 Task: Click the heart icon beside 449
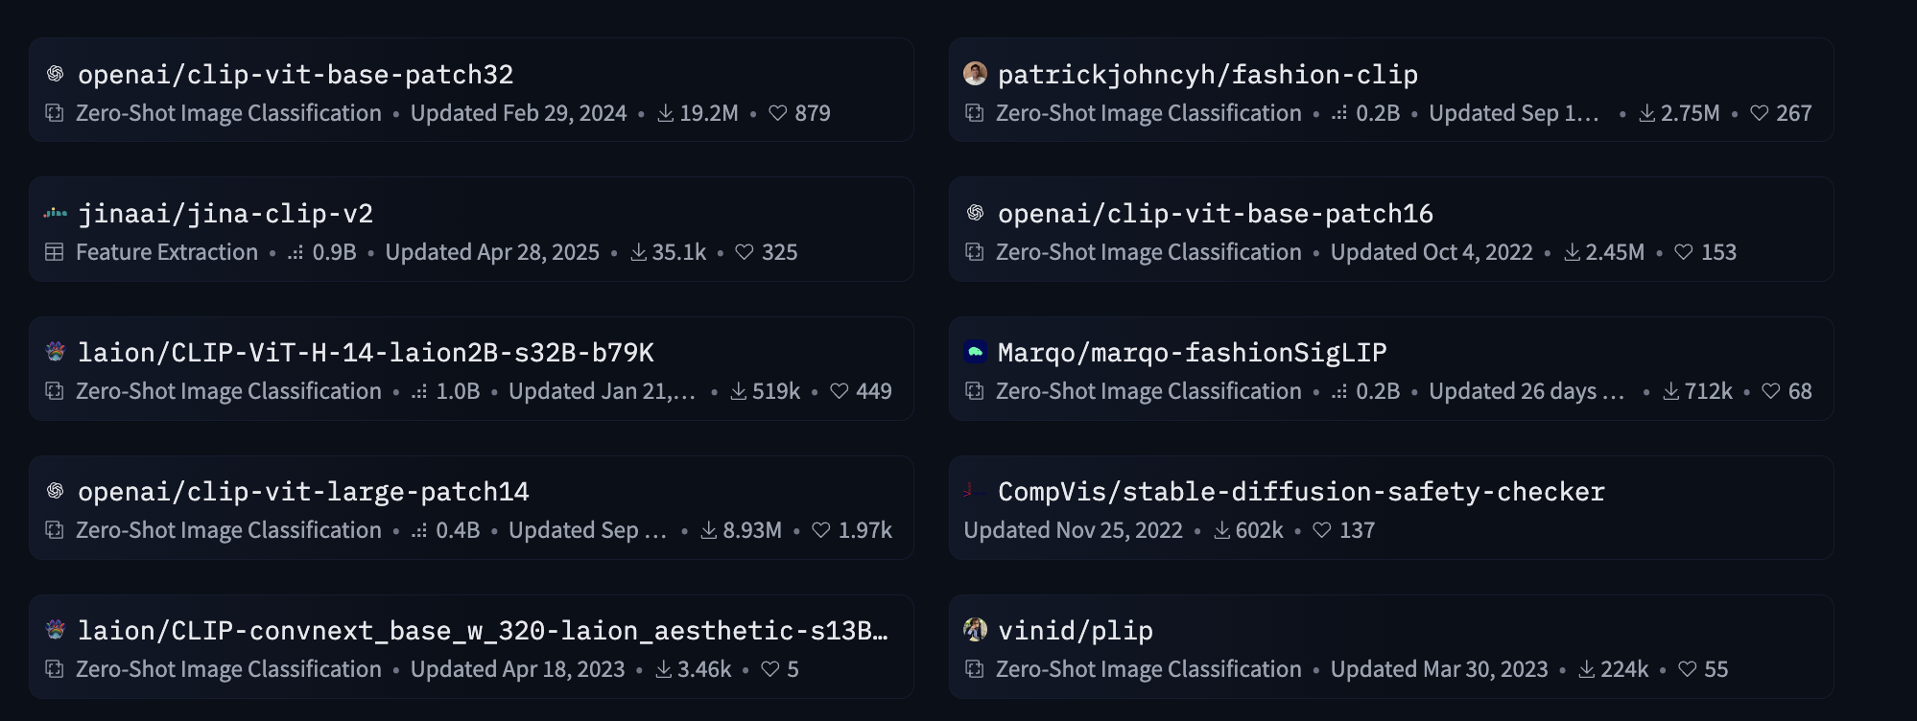coord(840,391)
